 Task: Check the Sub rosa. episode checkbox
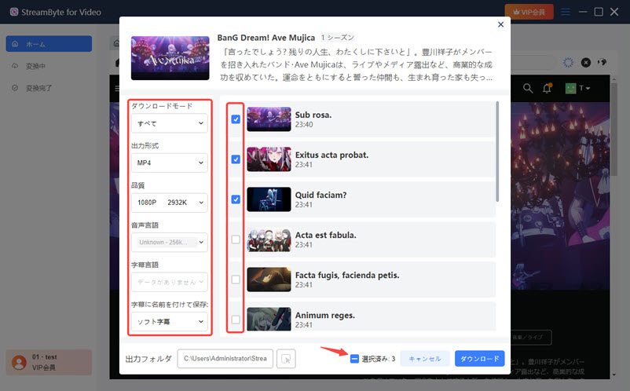tap(236, 119)
